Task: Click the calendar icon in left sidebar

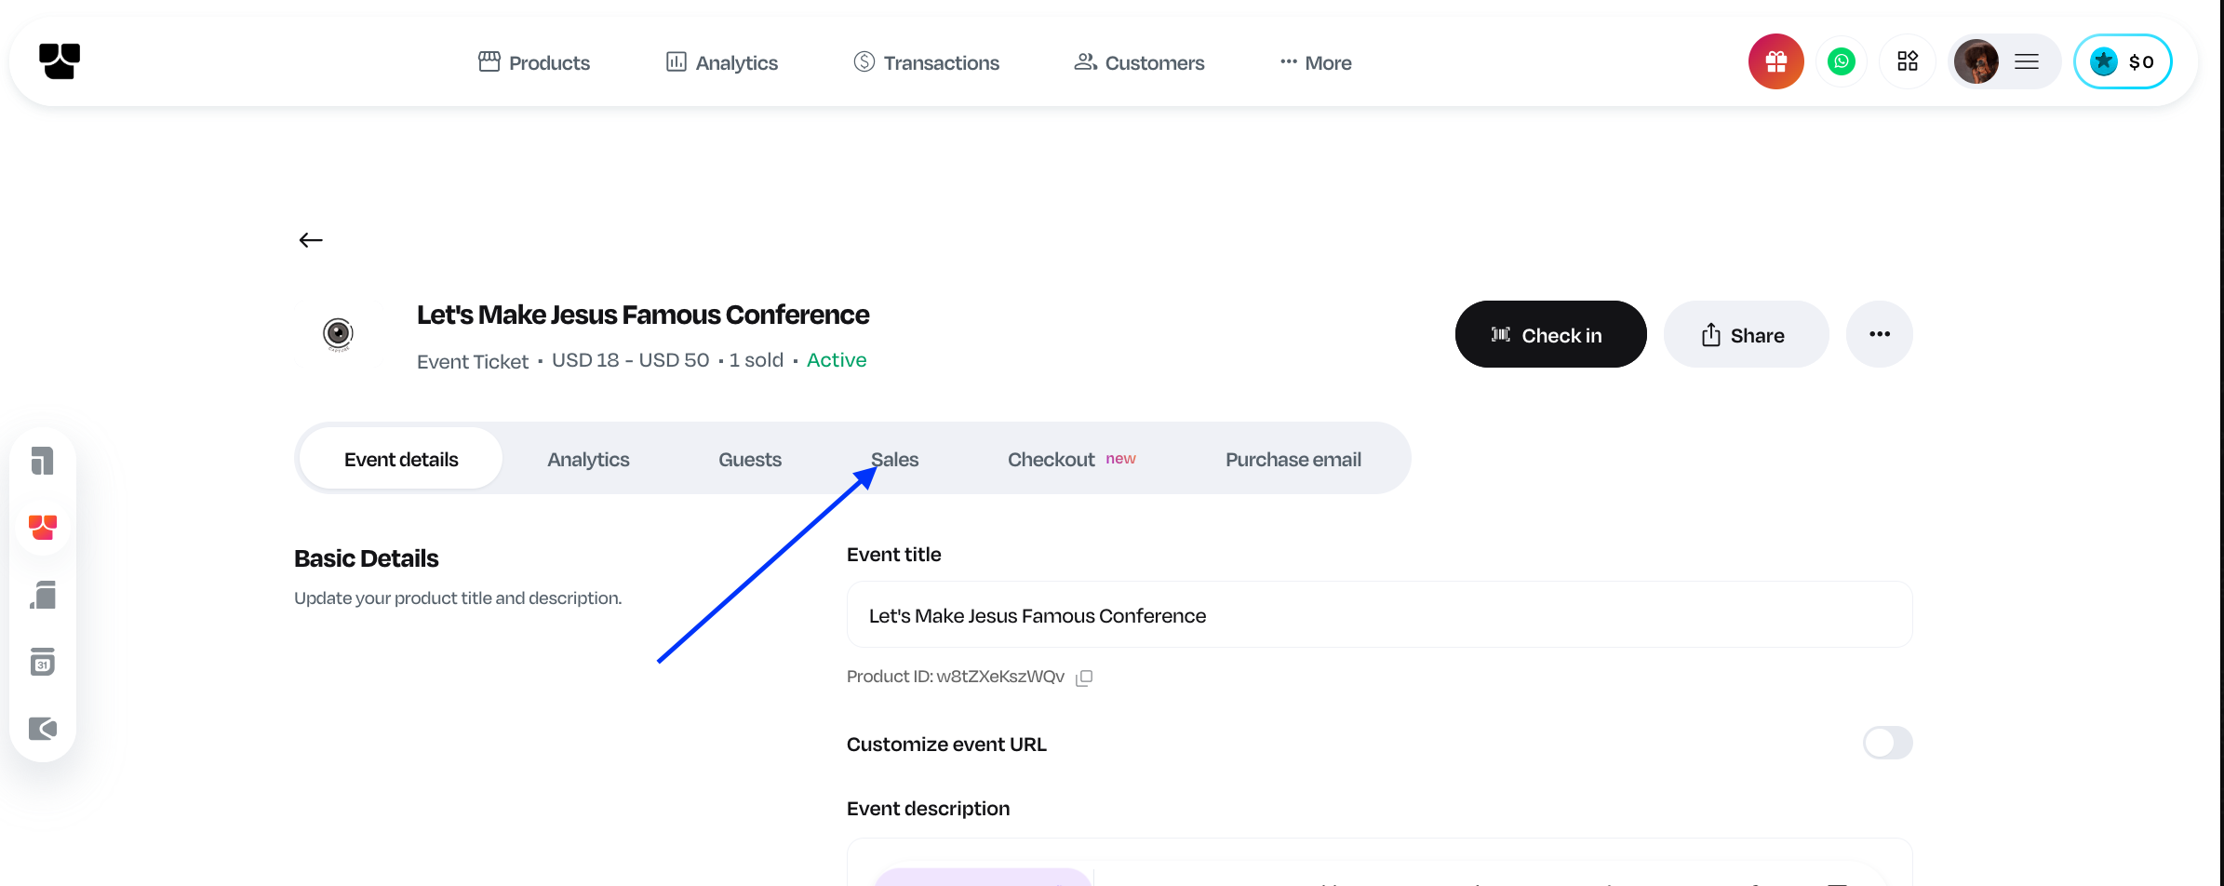Action: pyautogui.click(x=43, y=662)
